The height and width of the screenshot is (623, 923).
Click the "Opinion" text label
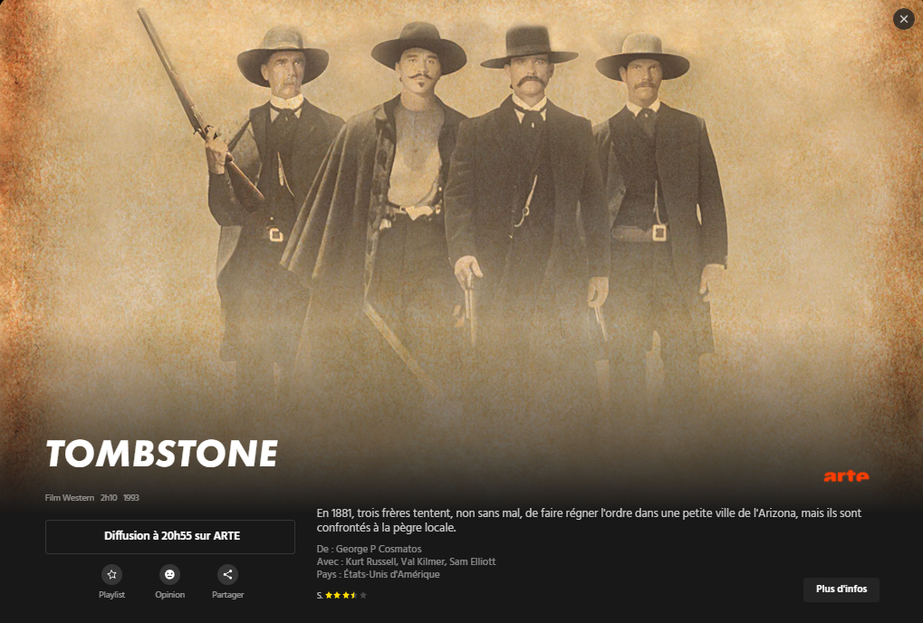169,595
